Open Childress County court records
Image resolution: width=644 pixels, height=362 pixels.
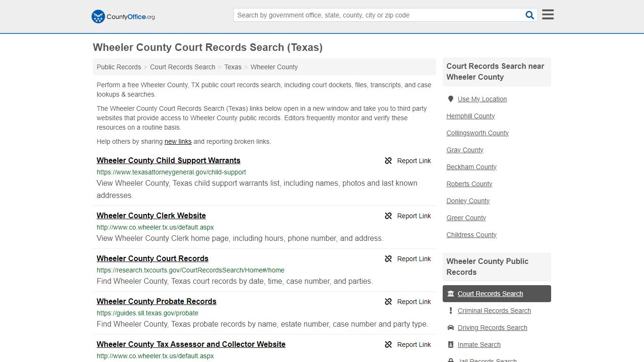tap(471, 235)
